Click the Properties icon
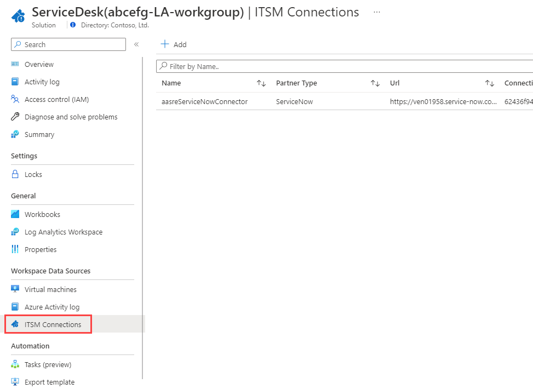 [x=15, y=249]
